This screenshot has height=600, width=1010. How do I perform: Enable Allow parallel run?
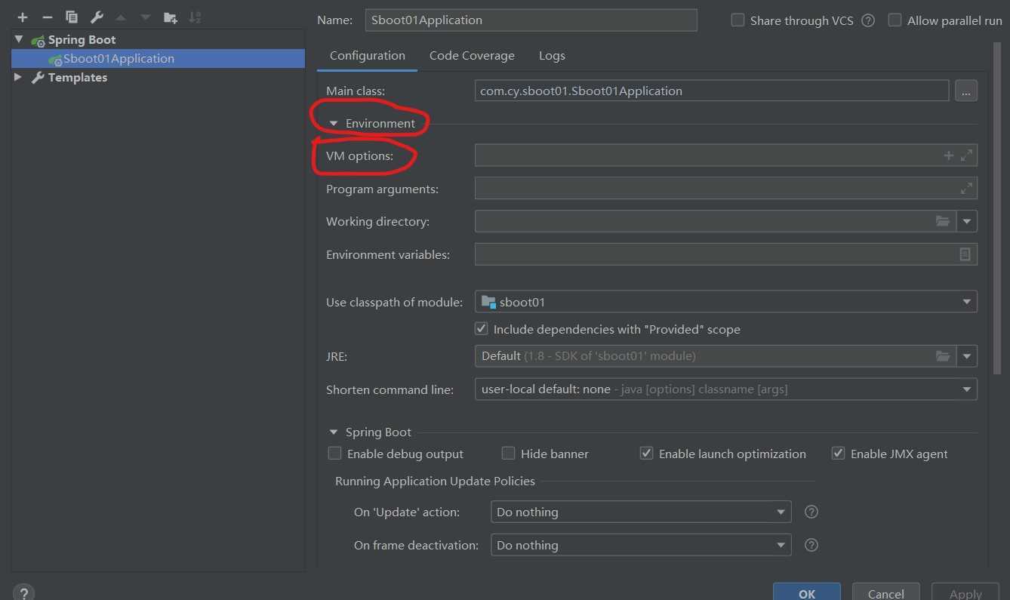[x=895, y=20]
